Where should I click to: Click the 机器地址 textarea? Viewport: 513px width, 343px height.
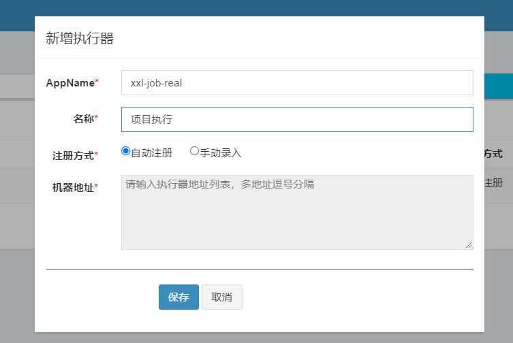[297, 212]
